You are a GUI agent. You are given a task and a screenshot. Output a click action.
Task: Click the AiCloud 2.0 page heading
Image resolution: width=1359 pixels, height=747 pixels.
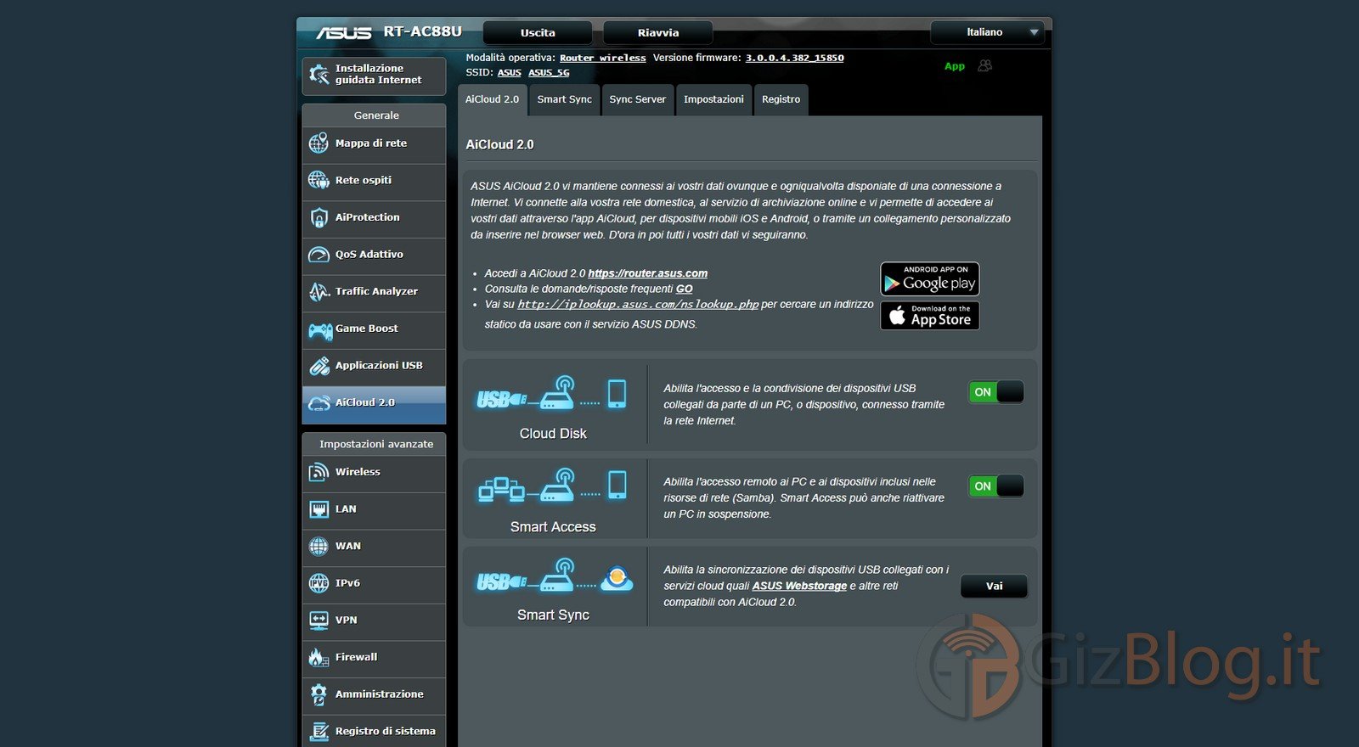coord(499,145)
